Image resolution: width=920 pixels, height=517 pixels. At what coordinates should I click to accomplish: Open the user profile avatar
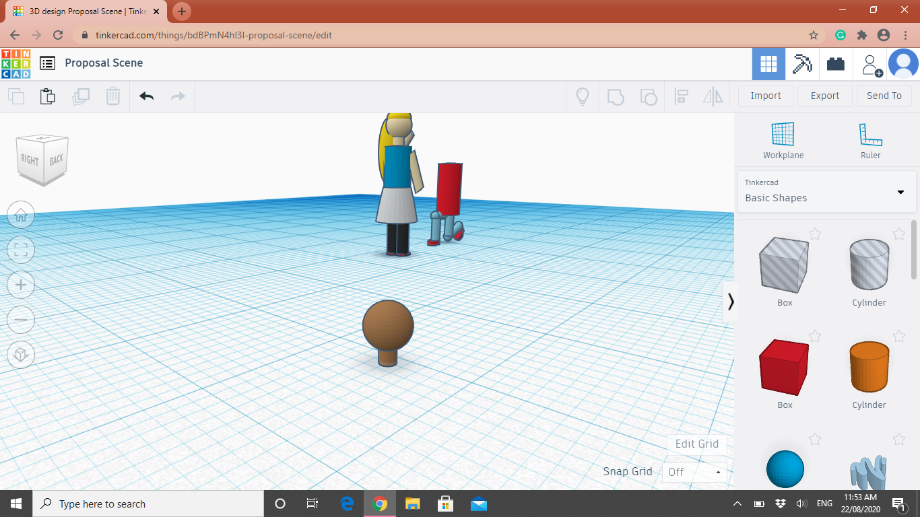903,65
